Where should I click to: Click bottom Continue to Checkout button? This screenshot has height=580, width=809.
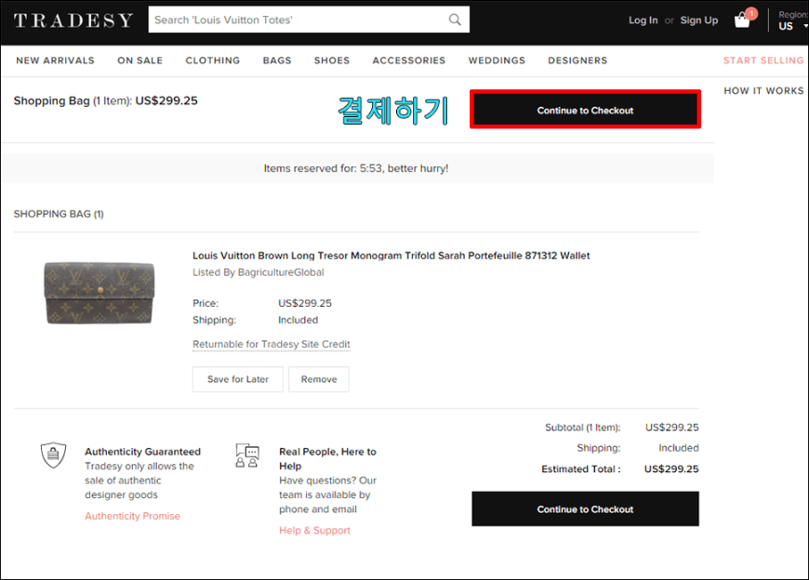[585, 508]
